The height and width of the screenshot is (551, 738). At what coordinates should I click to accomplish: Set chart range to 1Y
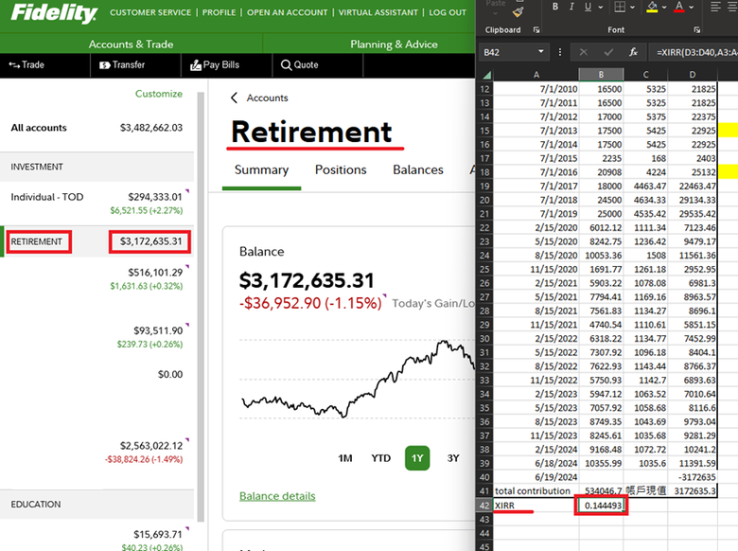coord(417,458)
